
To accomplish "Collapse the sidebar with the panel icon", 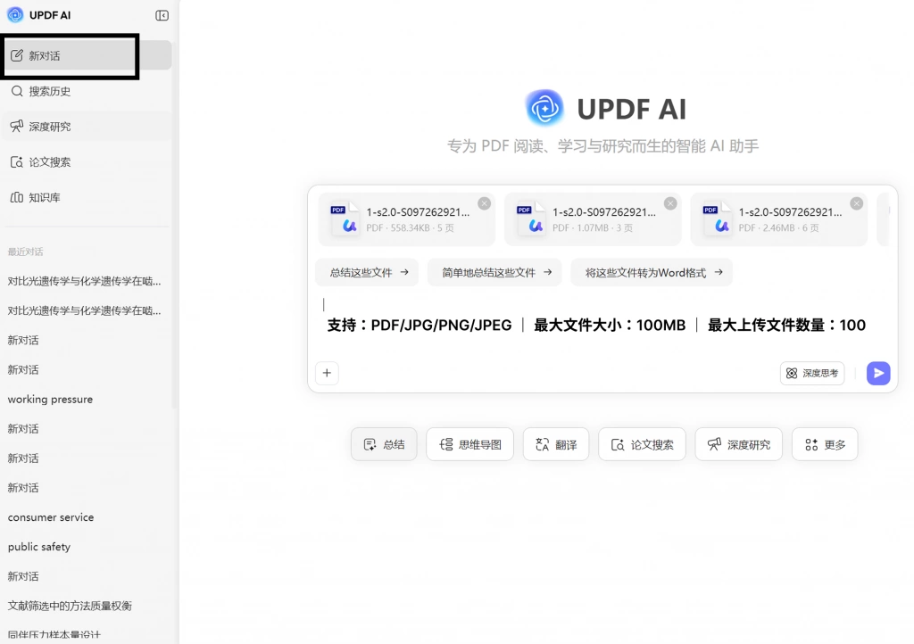I will point(162,16).
